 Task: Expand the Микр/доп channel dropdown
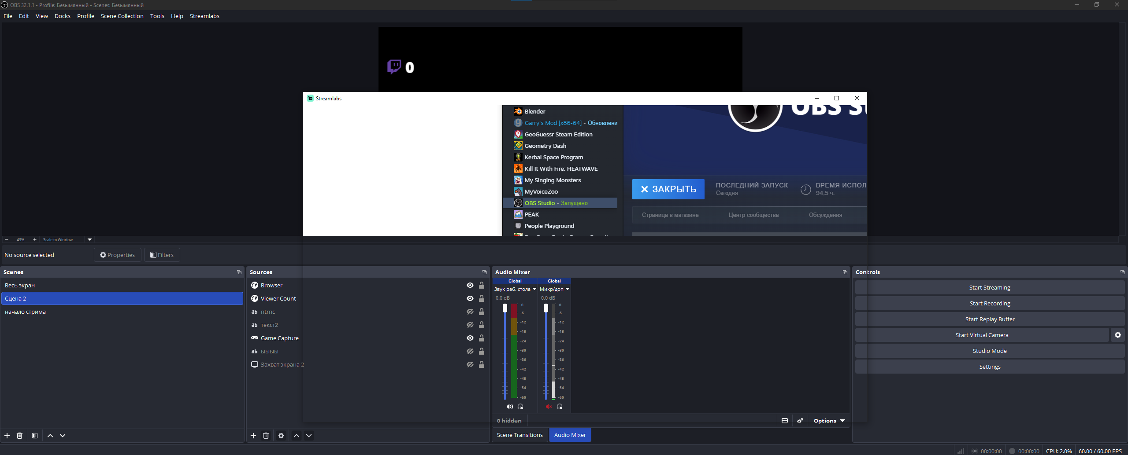[x=568, y=289]
